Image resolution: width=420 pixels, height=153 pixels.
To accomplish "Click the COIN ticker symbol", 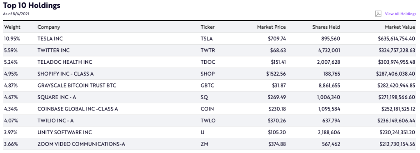I will (x=207, y=109).
